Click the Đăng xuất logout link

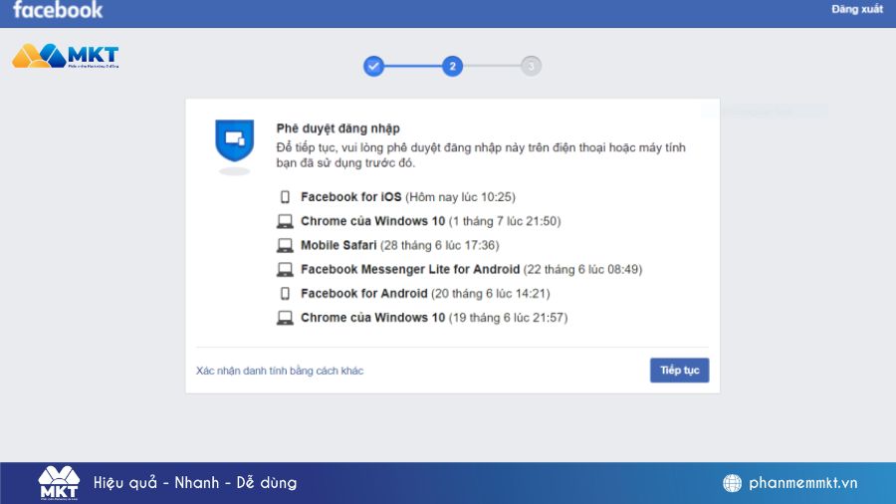point(857,9)
